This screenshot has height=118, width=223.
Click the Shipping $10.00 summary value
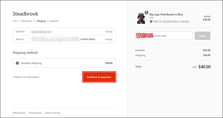click(207, 55)
